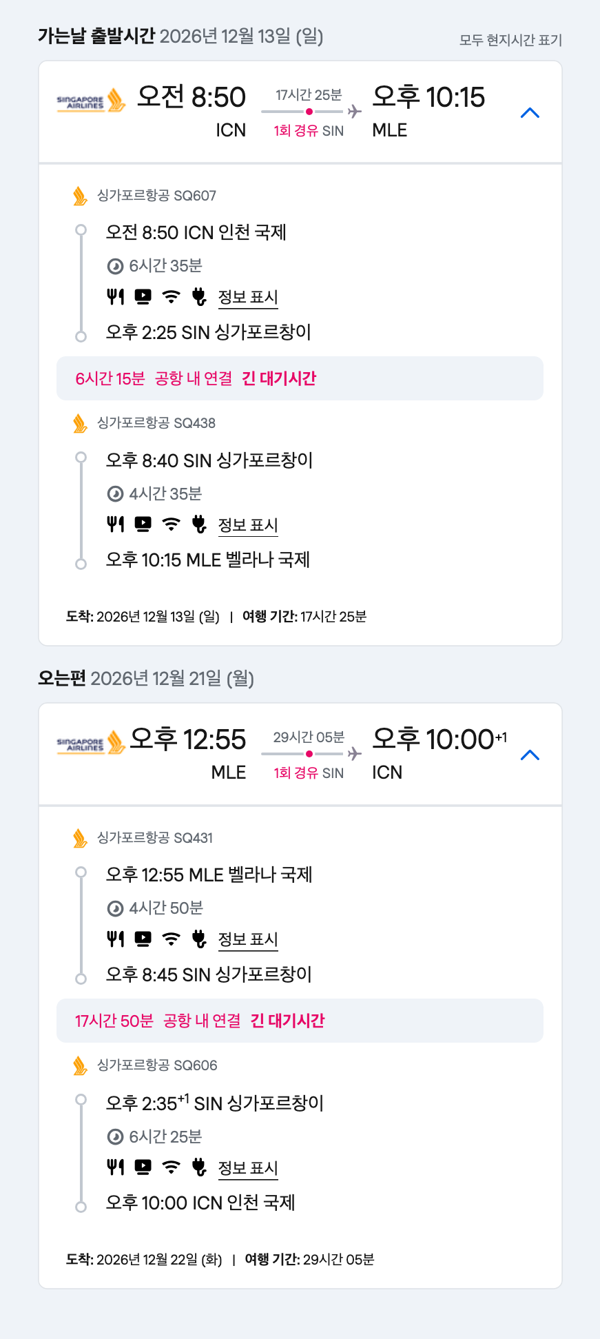Click the 6시간 15분 layover notice banner

300,378
